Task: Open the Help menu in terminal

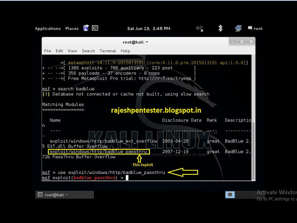Action: tap(125, 51)
